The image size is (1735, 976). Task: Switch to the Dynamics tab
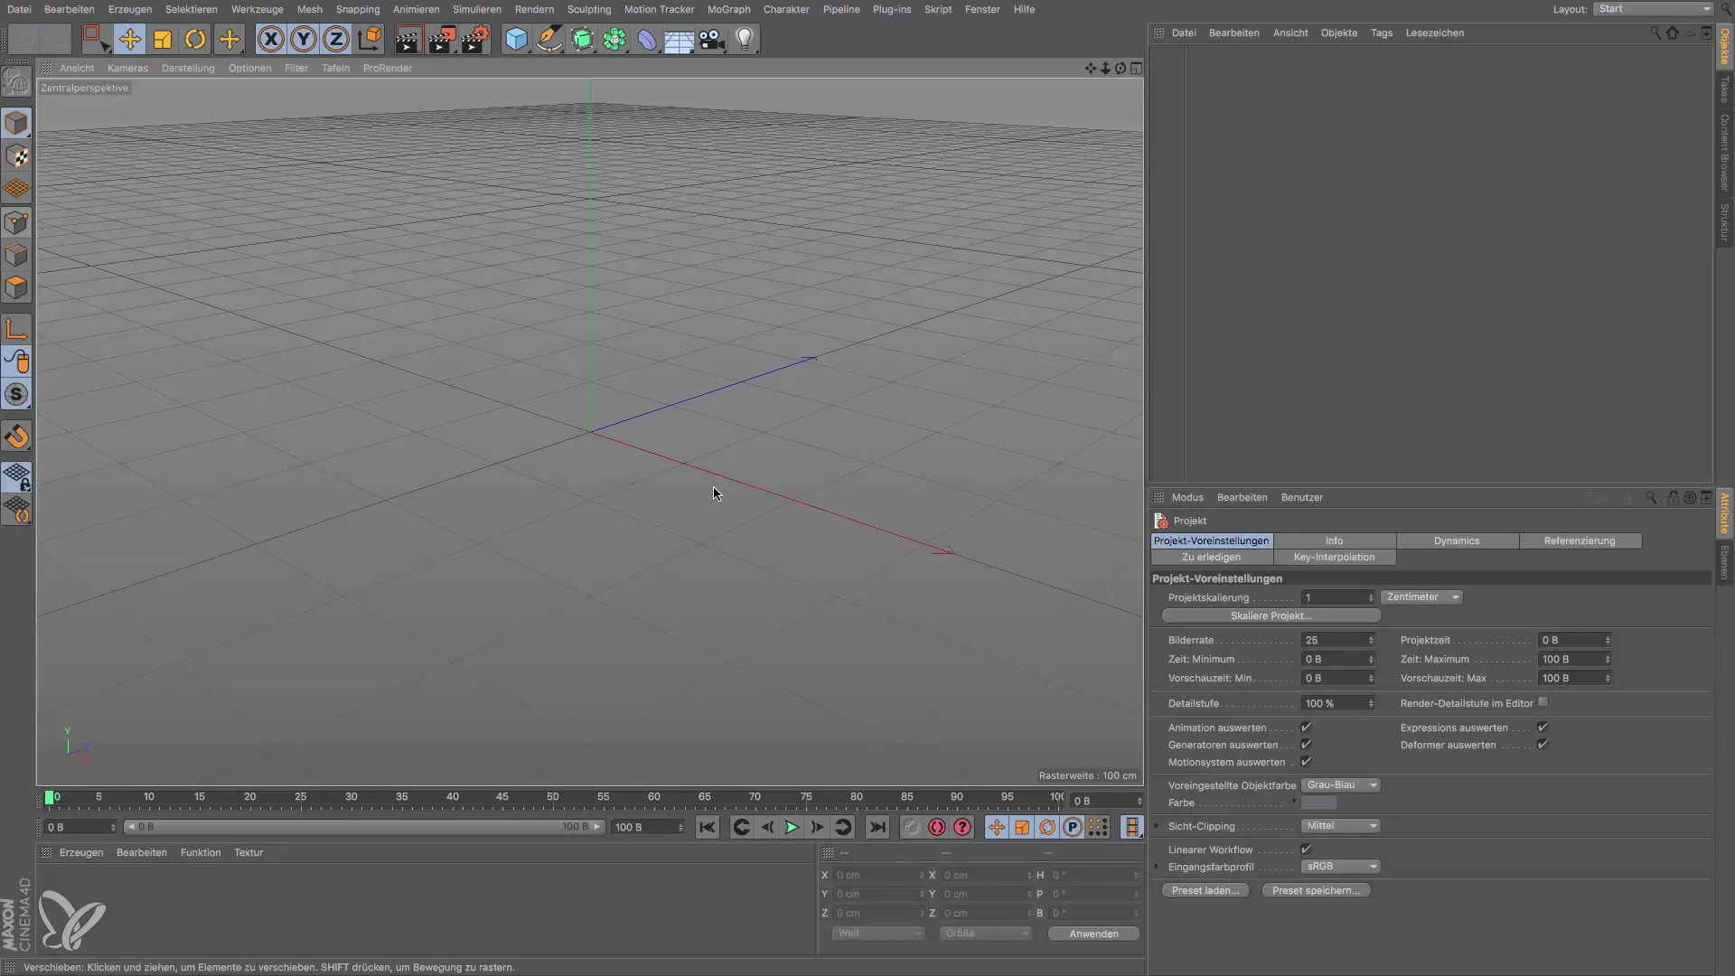[x=1457, y=540]
